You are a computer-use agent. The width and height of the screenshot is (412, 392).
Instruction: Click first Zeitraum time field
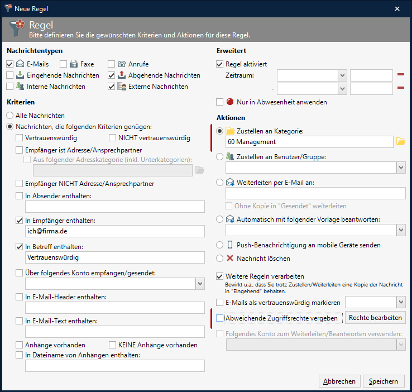pyautogui.click(x=371, y=75)
